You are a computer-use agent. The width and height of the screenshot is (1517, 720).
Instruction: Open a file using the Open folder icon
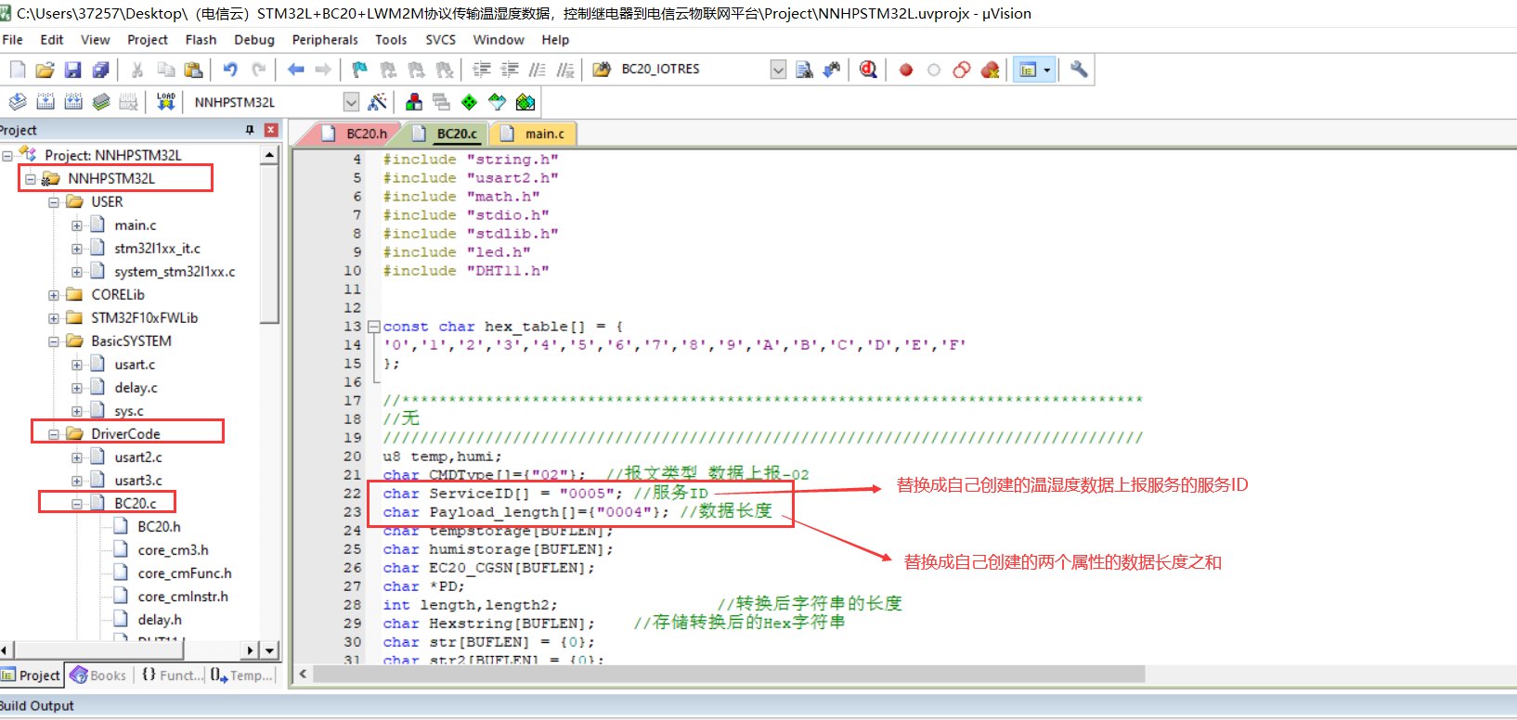tap(45, 70)
